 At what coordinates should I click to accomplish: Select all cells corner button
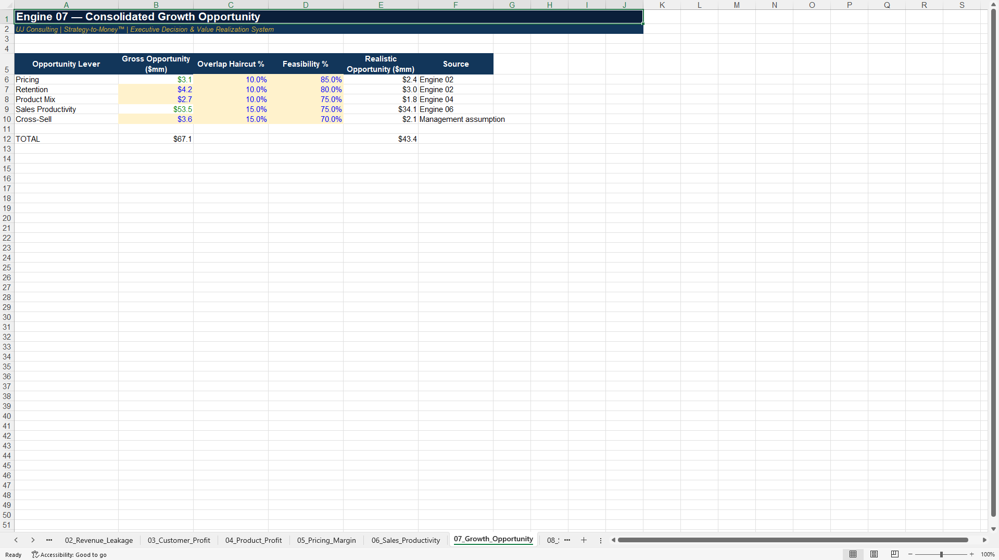[7, 5]
